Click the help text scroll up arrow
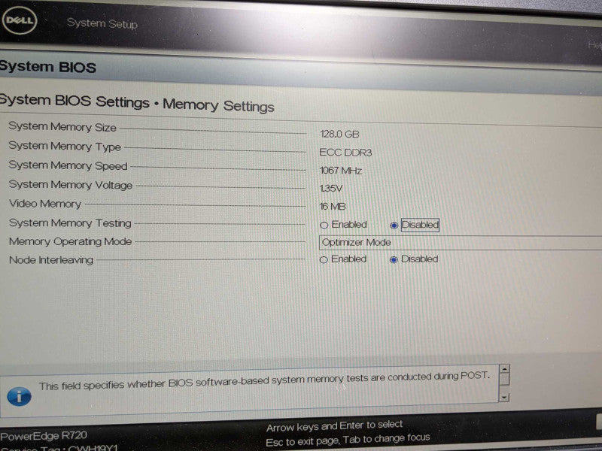This screenshot has height=451, width=602. pyautogui.click(x=504, y=369)
